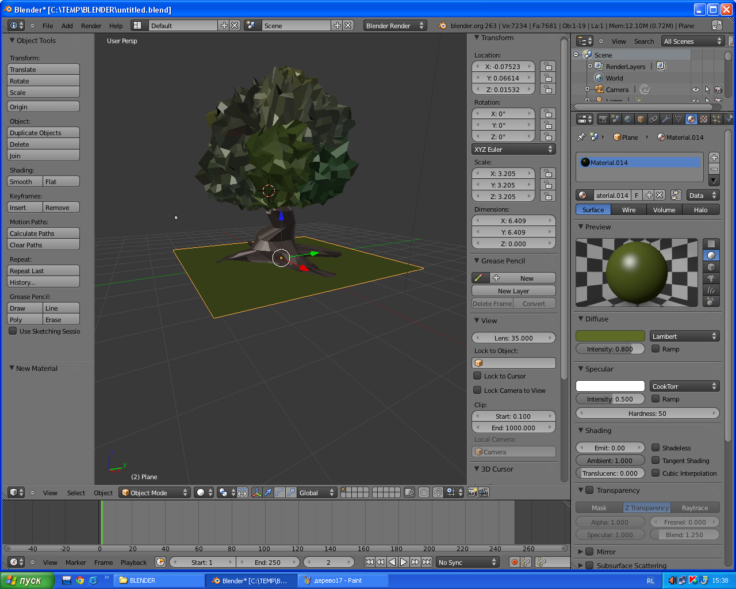Add a New Layer in Grease Pencil

(x=513, y=290)
